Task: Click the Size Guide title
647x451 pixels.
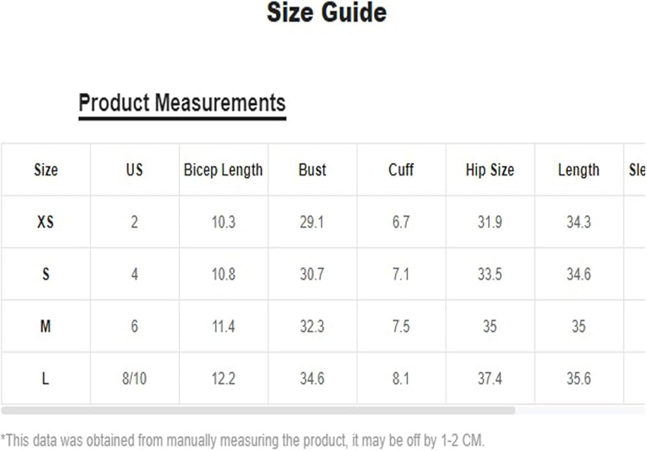Action: [327, 13]
